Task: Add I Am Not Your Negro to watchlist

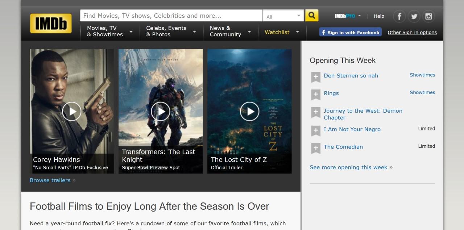Action: [x=316, y=130]
